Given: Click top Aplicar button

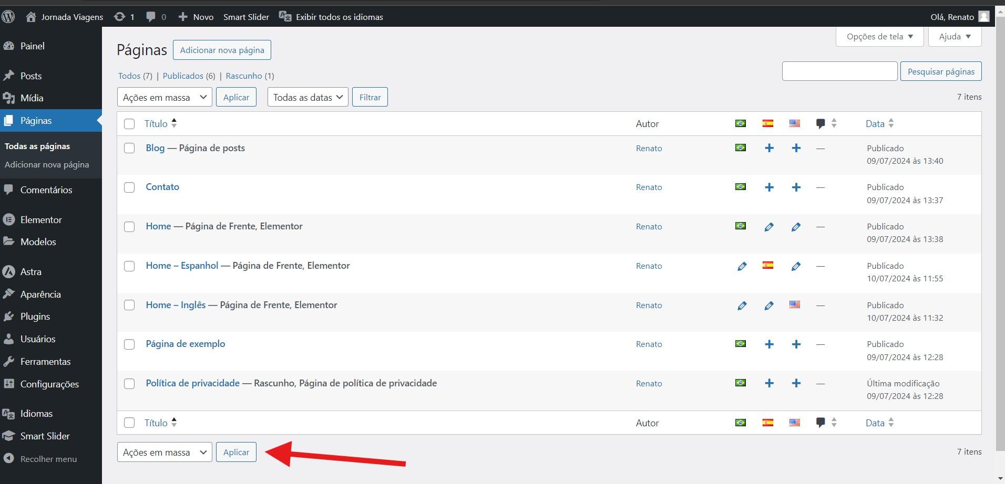Looking at the screenshot, I should 236,97.
